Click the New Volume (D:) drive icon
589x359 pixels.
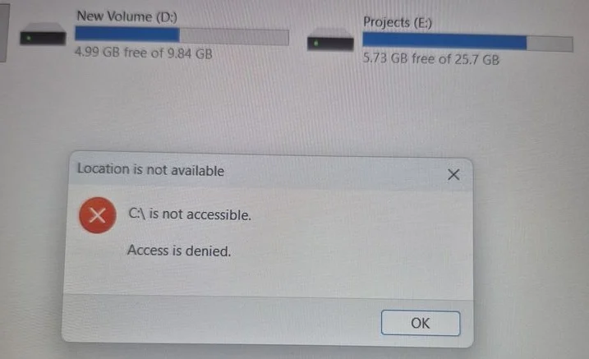click(43, 35)
